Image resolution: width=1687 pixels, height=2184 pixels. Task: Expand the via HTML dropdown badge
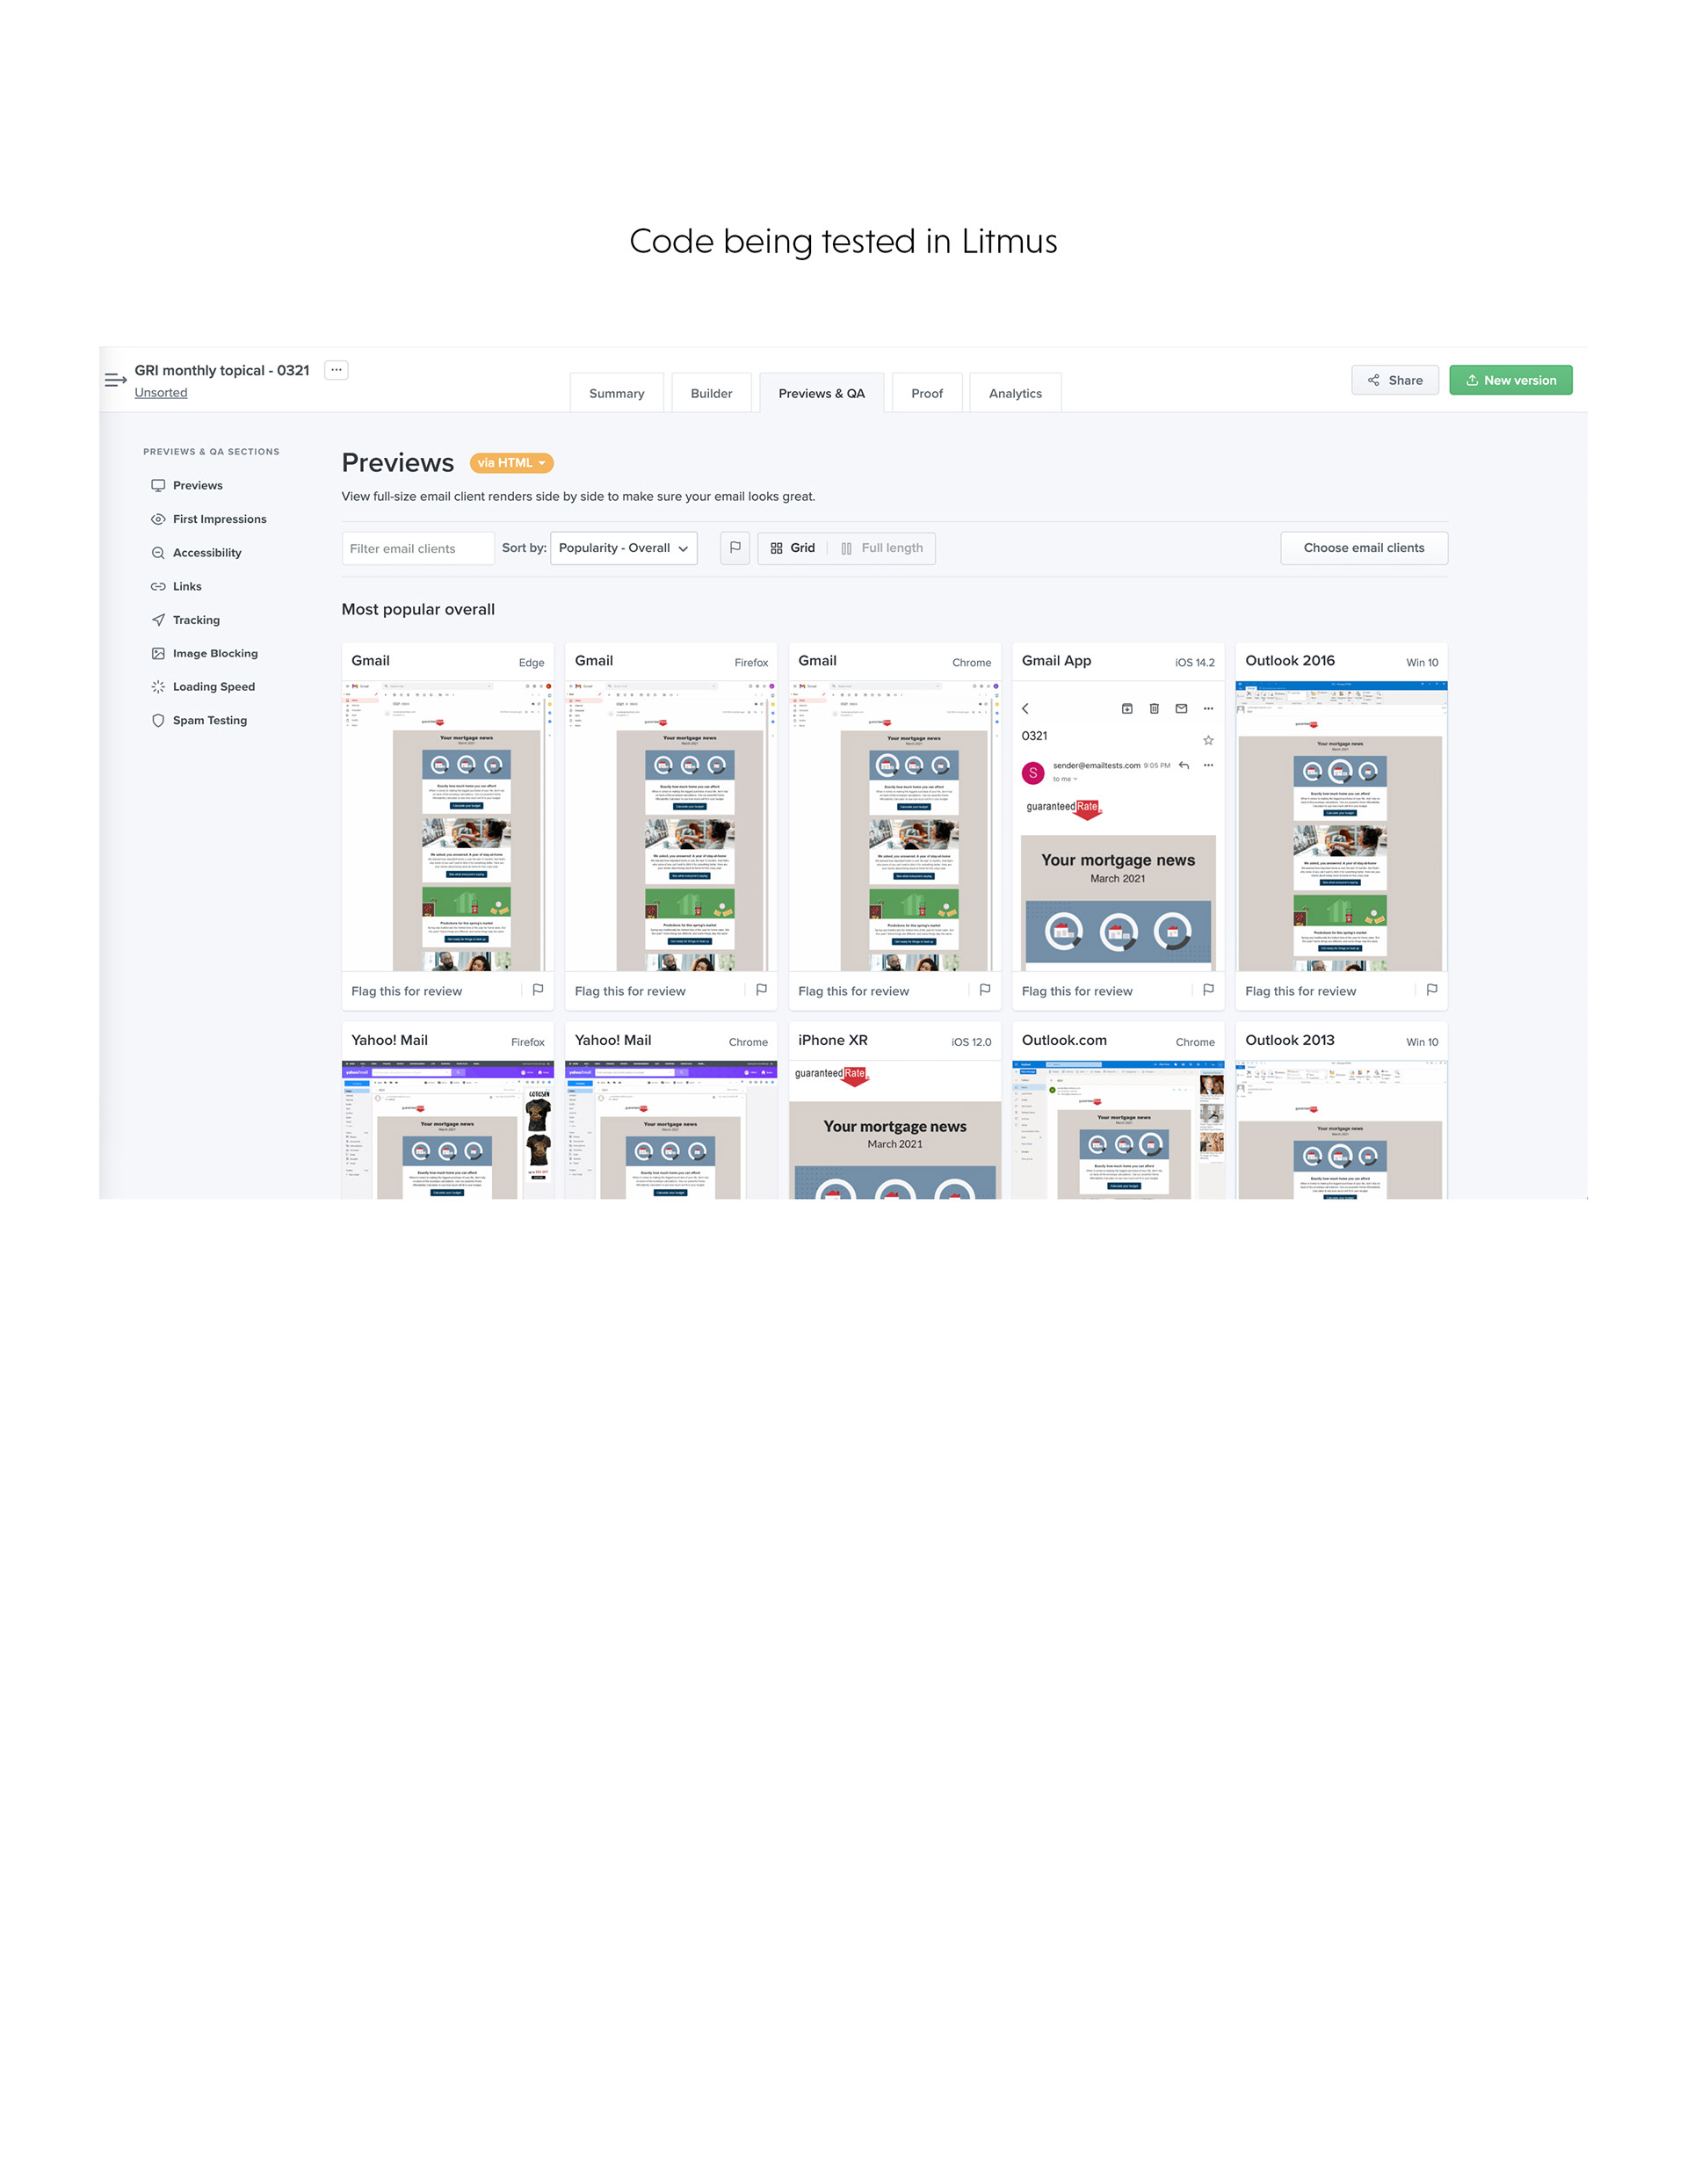(x=511, y=463)
